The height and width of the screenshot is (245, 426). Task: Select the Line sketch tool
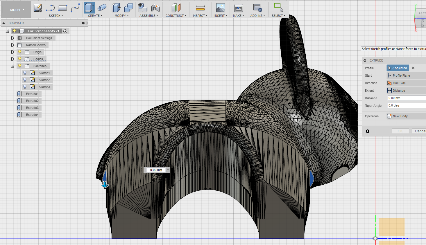point(50,8)
